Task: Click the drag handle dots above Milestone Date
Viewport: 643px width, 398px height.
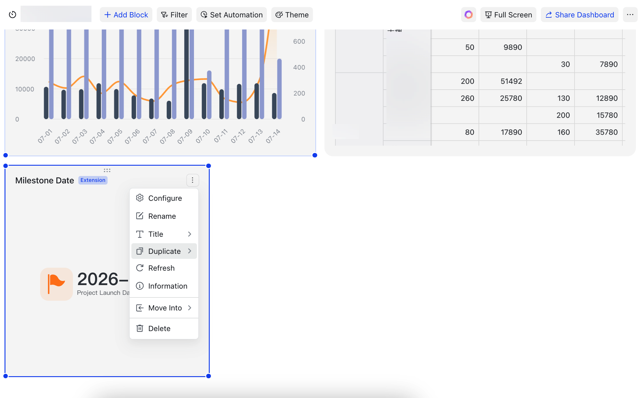Action: pyautogui.click(x=107, y=170)
